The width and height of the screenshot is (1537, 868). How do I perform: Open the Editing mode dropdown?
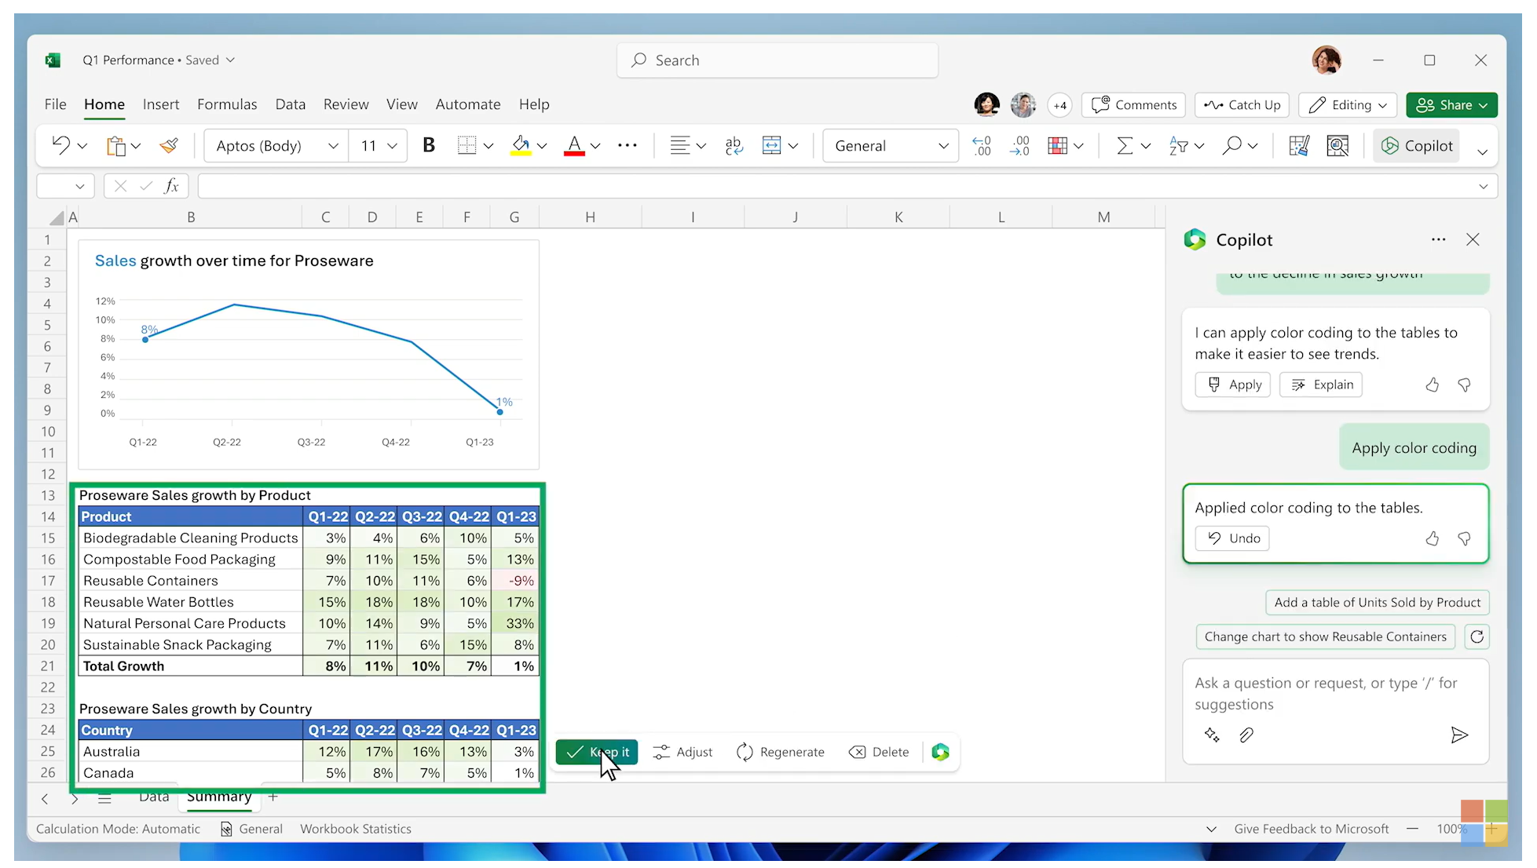click(x=1348, y=104)
